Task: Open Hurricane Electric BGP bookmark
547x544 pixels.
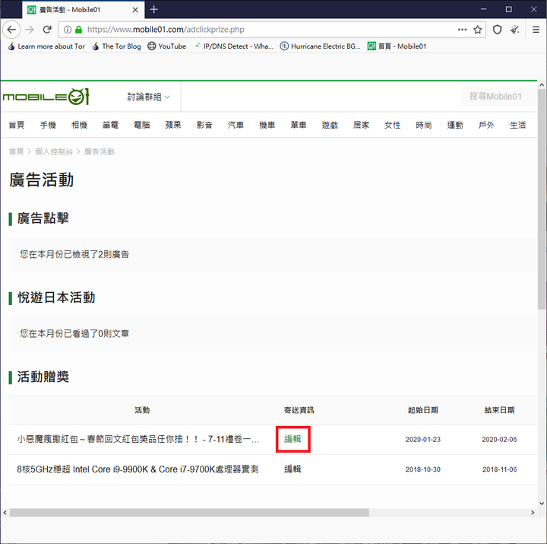Action: (321, 46)
